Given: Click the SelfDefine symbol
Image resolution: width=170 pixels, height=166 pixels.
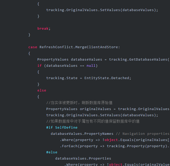Looking at the screenshot, I should pos(66,128).
